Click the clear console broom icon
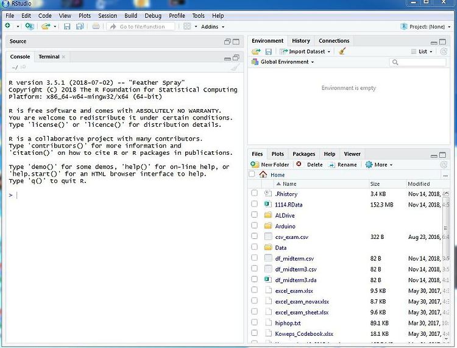The width and height of the screenshot is (457, 348). point(235,68)
